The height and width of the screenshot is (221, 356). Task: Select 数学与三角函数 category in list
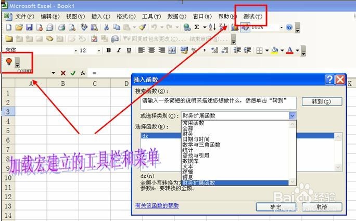click(201, 145)
